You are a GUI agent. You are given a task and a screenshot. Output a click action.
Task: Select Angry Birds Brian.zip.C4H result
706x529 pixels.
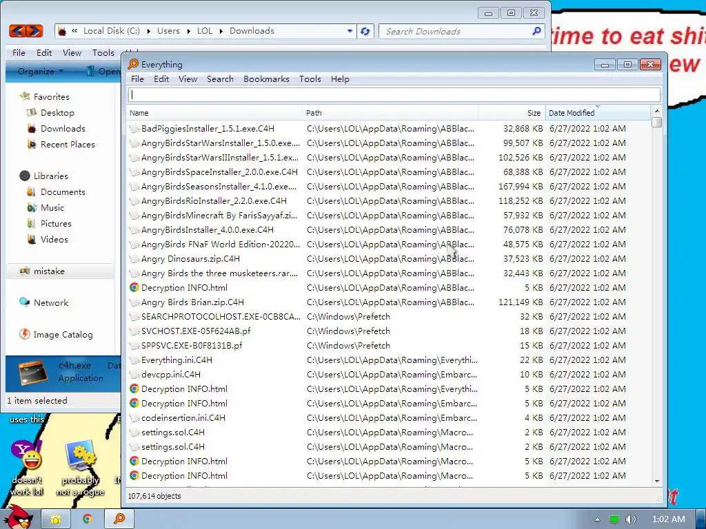388,302
